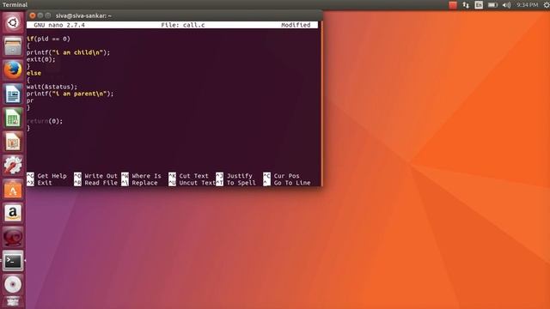The image size is (550, 309).
Task: Click the GNU nano 2.7.4 header text
Action: coord(59,25)
